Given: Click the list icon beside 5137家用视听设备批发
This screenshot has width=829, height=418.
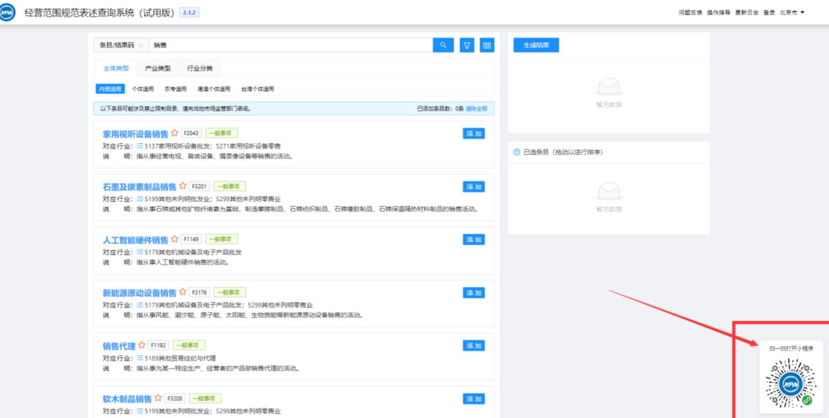Looking at the screenshot, I should pyautogui.click(x=140, y=146).
